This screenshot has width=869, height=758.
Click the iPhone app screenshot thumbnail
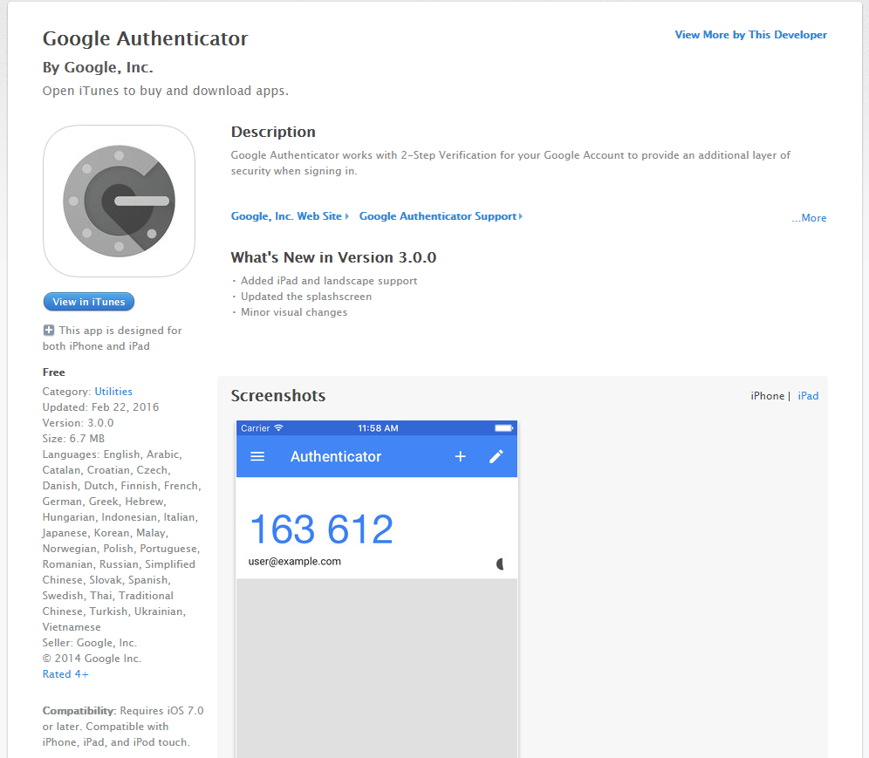[x=377, y=590]
